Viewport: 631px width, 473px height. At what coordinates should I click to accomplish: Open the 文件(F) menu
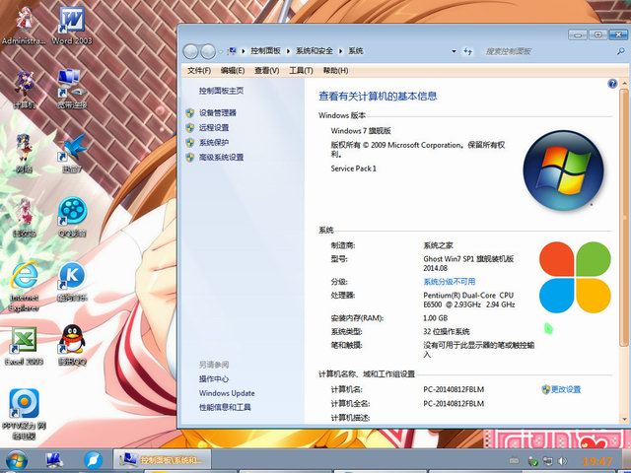[x=199, y=71]
